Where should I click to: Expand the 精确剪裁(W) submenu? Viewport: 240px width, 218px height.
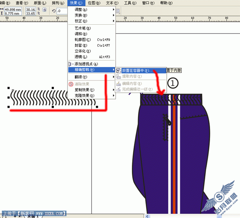92,70
